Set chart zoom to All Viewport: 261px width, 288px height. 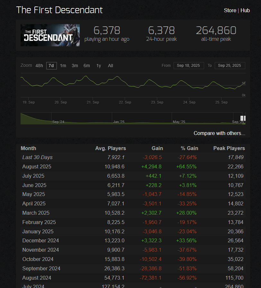tap(110, 66)
